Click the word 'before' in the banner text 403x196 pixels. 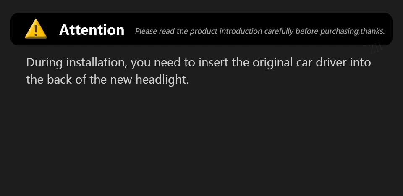[307, 31]
